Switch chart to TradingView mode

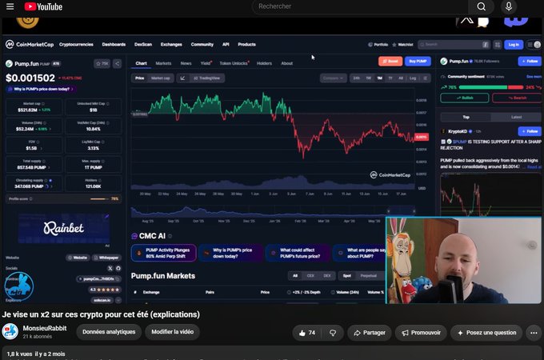tap(206, 78)
